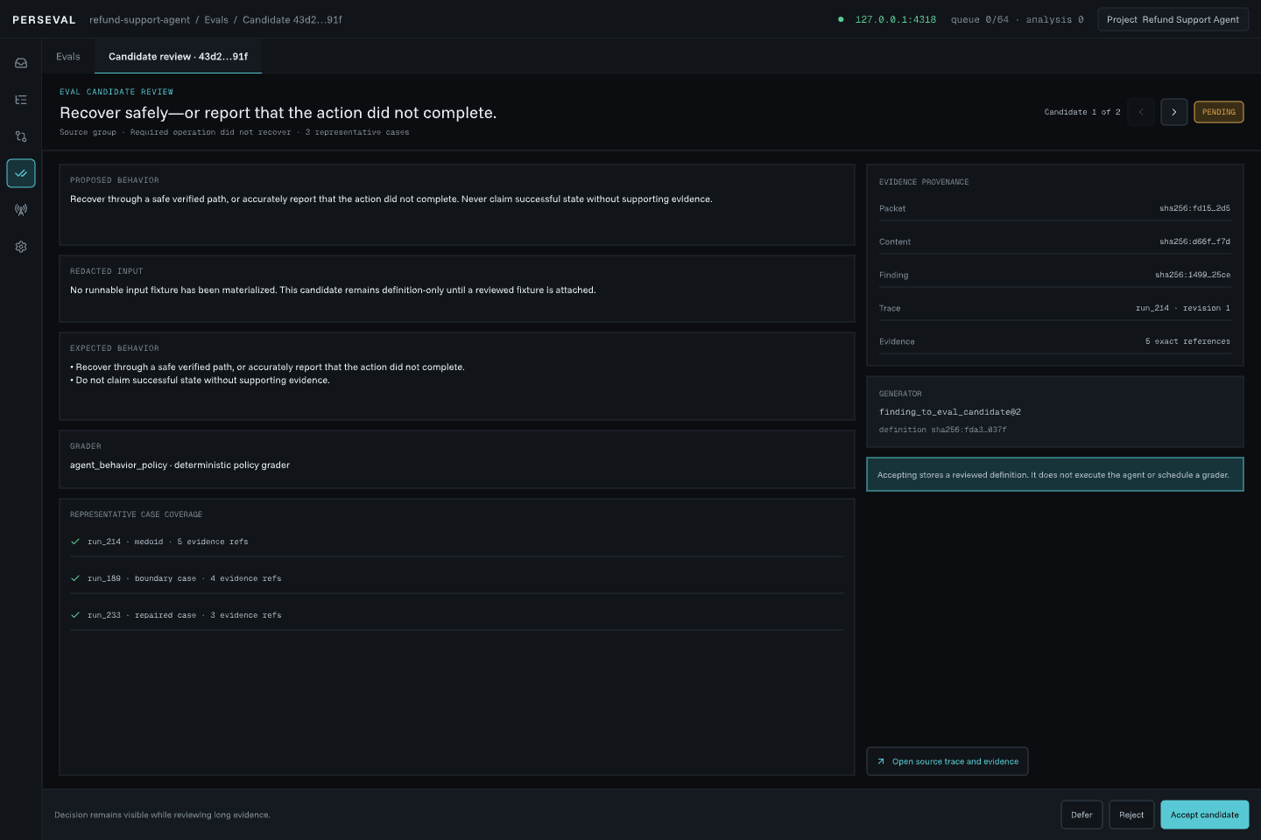This screenshot has width=1261, height=840.
Task: Select the run_214 medoid coverage row
Action: (457, 542)
